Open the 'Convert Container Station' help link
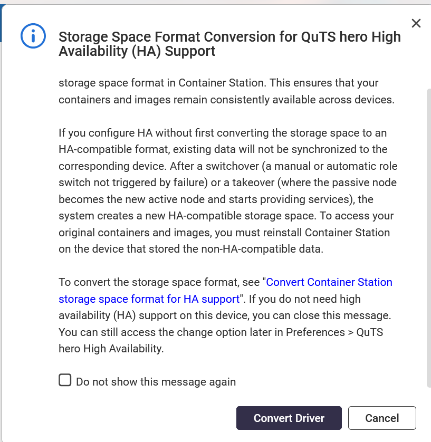Screen dimensions: 431x442 (x=329, y=282)
